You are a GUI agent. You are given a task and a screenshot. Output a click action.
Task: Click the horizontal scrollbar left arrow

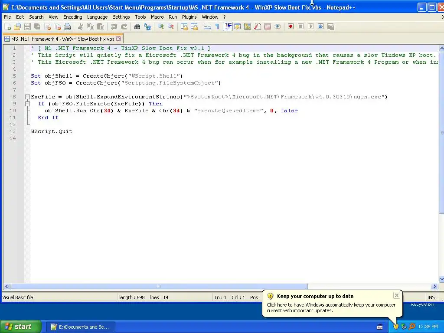7,286
